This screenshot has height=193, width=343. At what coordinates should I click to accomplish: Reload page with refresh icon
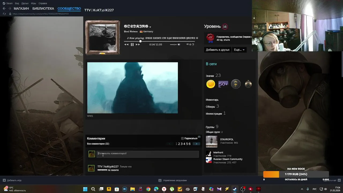tap(4, 14)
